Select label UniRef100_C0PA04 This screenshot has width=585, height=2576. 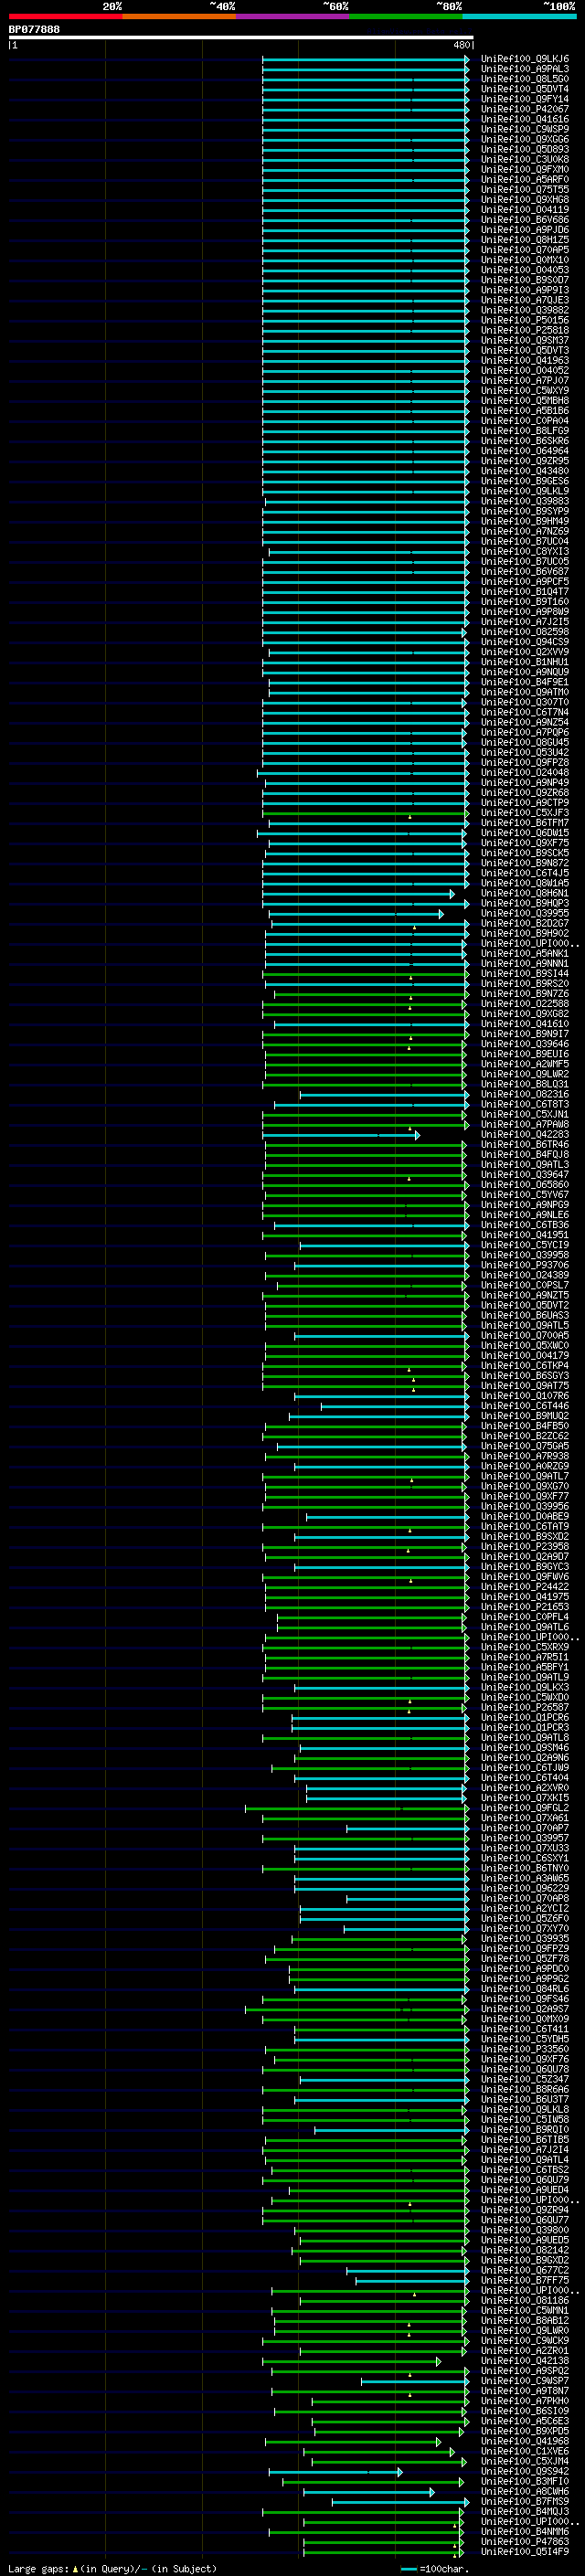click(x=525, y=421)
